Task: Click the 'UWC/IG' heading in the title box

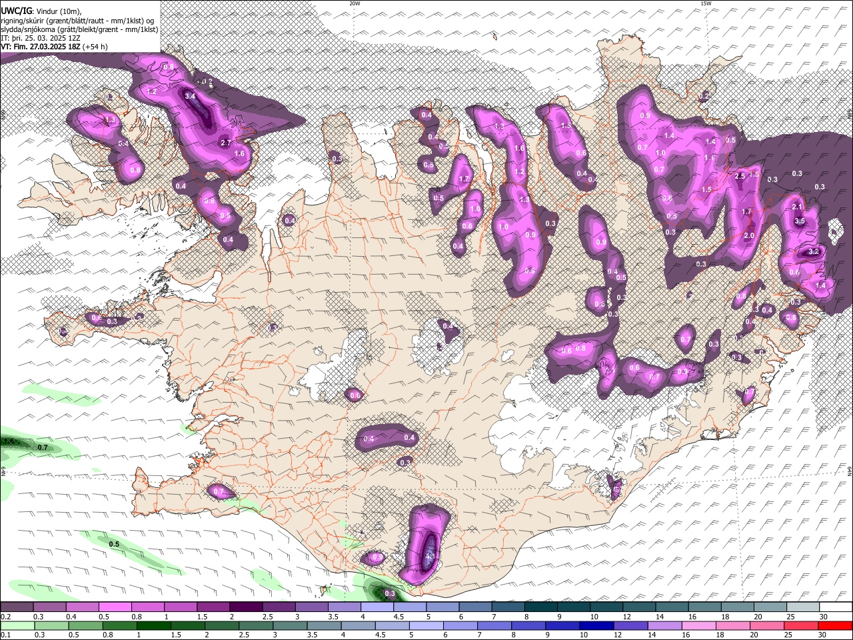Action: [15, 11]
